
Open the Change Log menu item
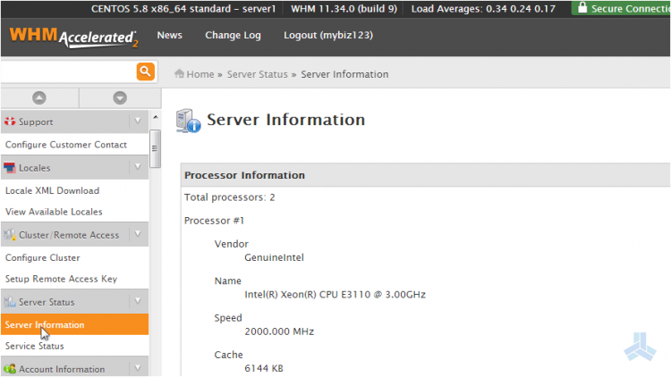pos(233,36)
